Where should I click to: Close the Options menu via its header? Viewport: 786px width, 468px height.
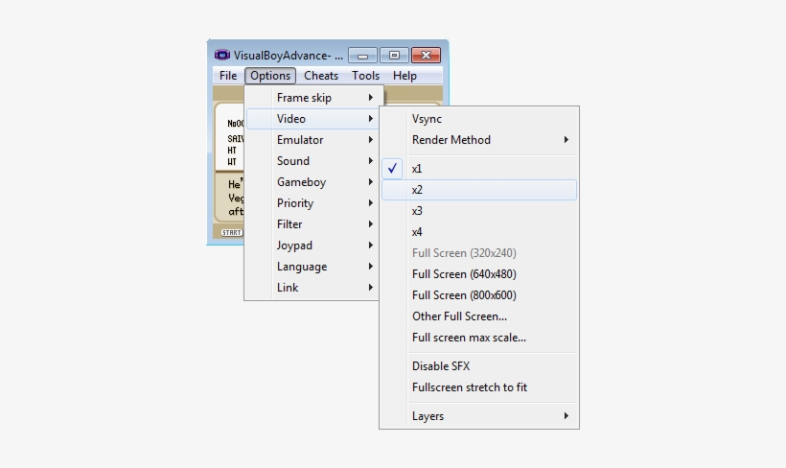270,76
